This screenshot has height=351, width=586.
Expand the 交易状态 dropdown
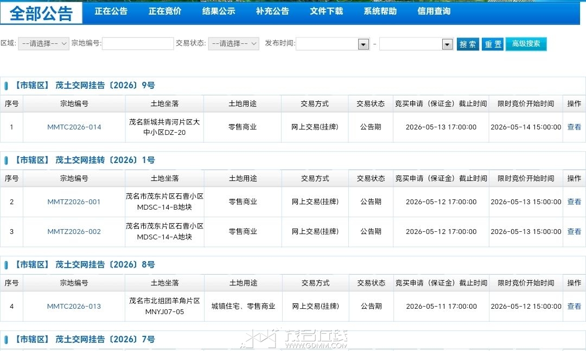click(233, 44)
